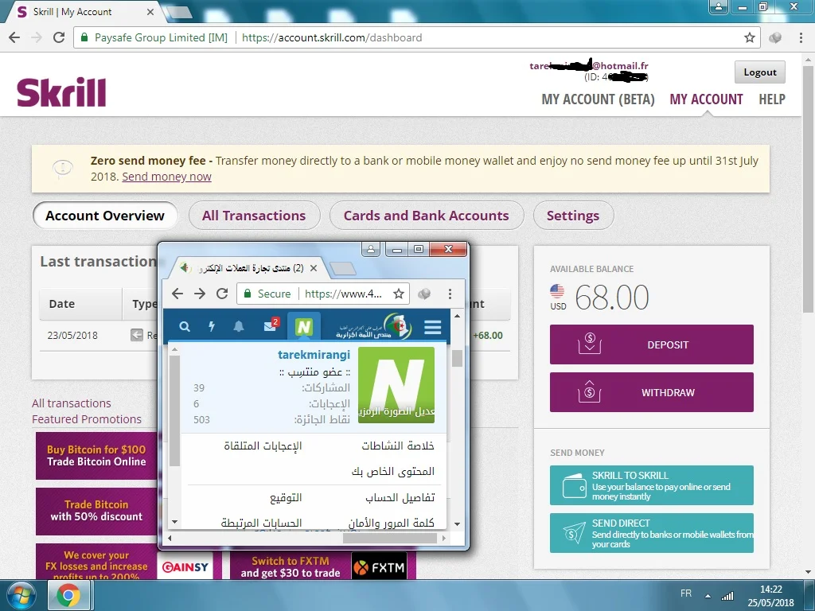Click the Logout button

[x=759, y=72]
